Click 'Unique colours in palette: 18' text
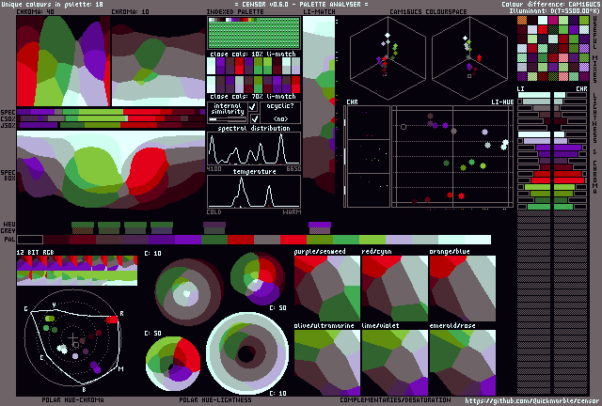The image size is (602, 406). (52, 4)
